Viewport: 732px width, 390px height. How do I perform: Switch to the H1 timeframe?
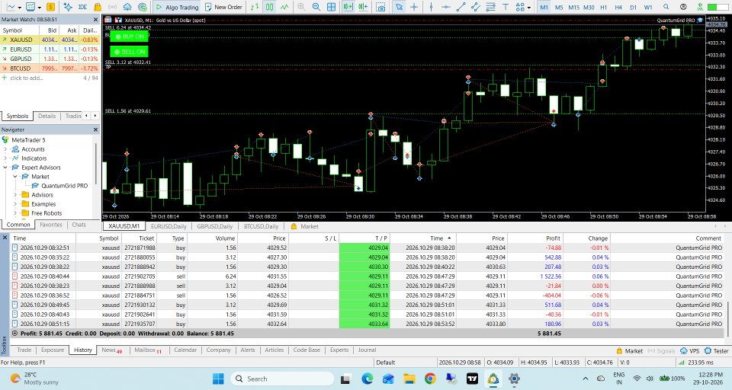click(x=604, y=7)
